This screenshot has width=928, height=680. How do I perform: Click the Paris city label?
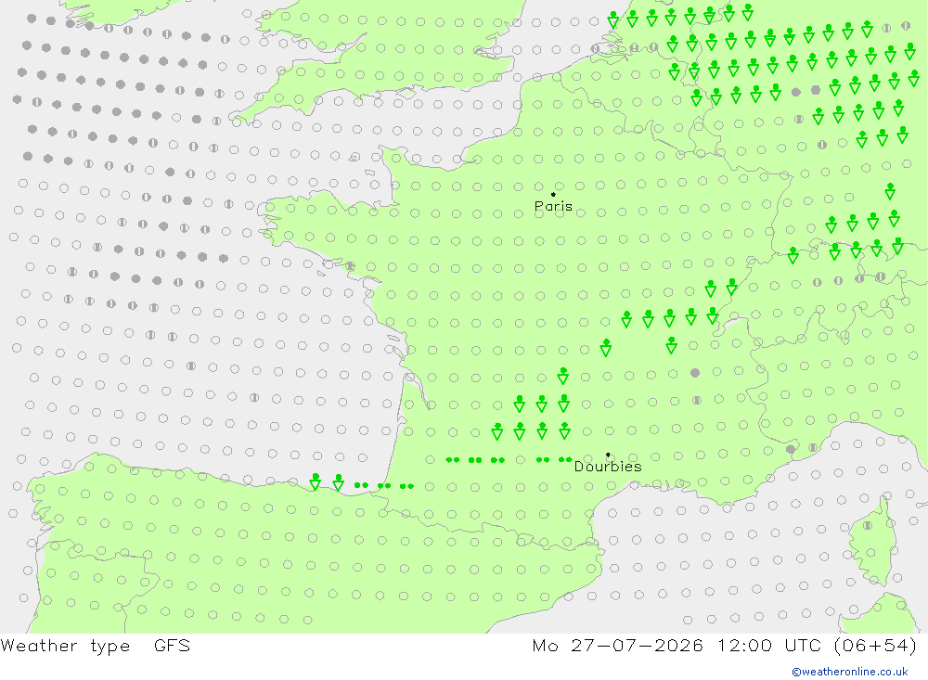553,206
